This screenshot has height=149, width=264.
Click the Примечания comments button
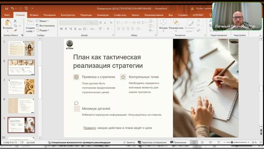click(178, 142)
